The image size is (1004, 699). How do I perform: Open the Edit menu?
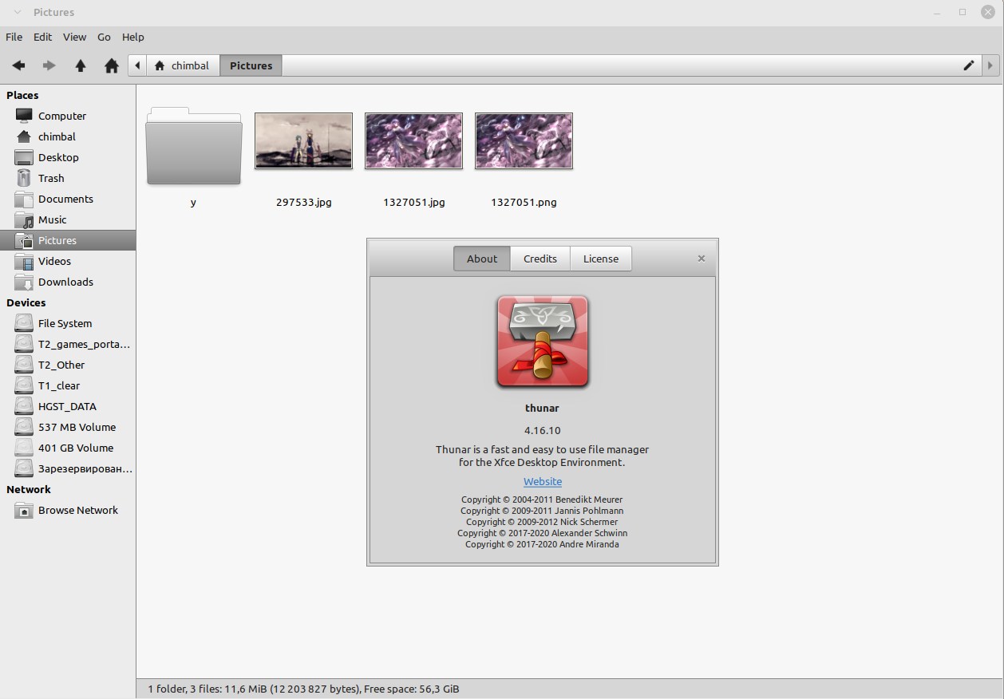pos(42,37)
